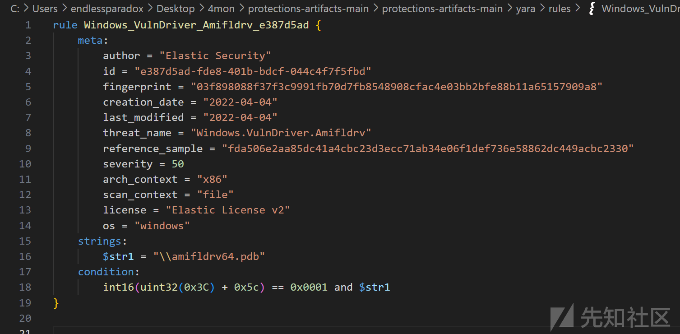
Task: Click rule name Windows_VulnDriver_Amifldrv_e387d5ad
Action: (x=196, y=25)
